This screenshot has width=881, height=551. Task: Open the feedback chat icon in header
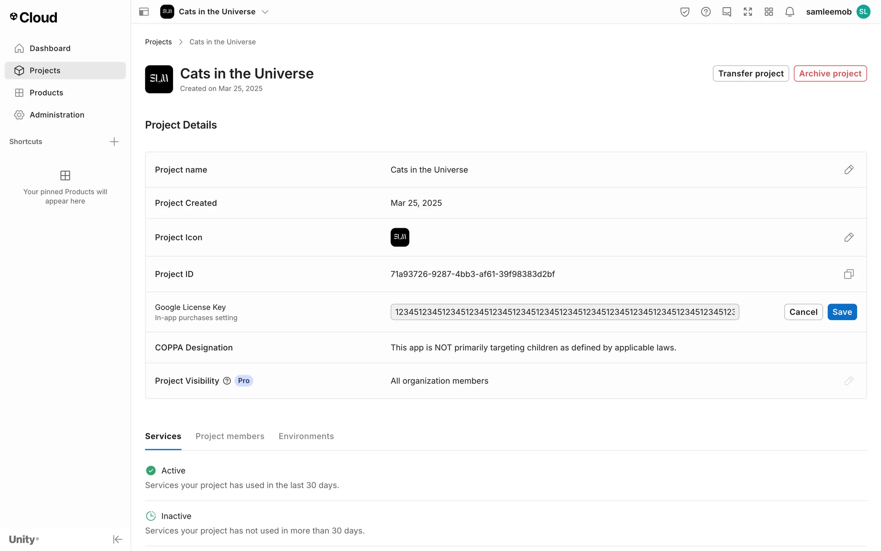tap(727, 12)
